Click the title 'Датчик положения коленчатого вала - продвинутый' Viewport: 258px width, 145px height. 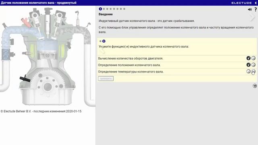(39, 3)
